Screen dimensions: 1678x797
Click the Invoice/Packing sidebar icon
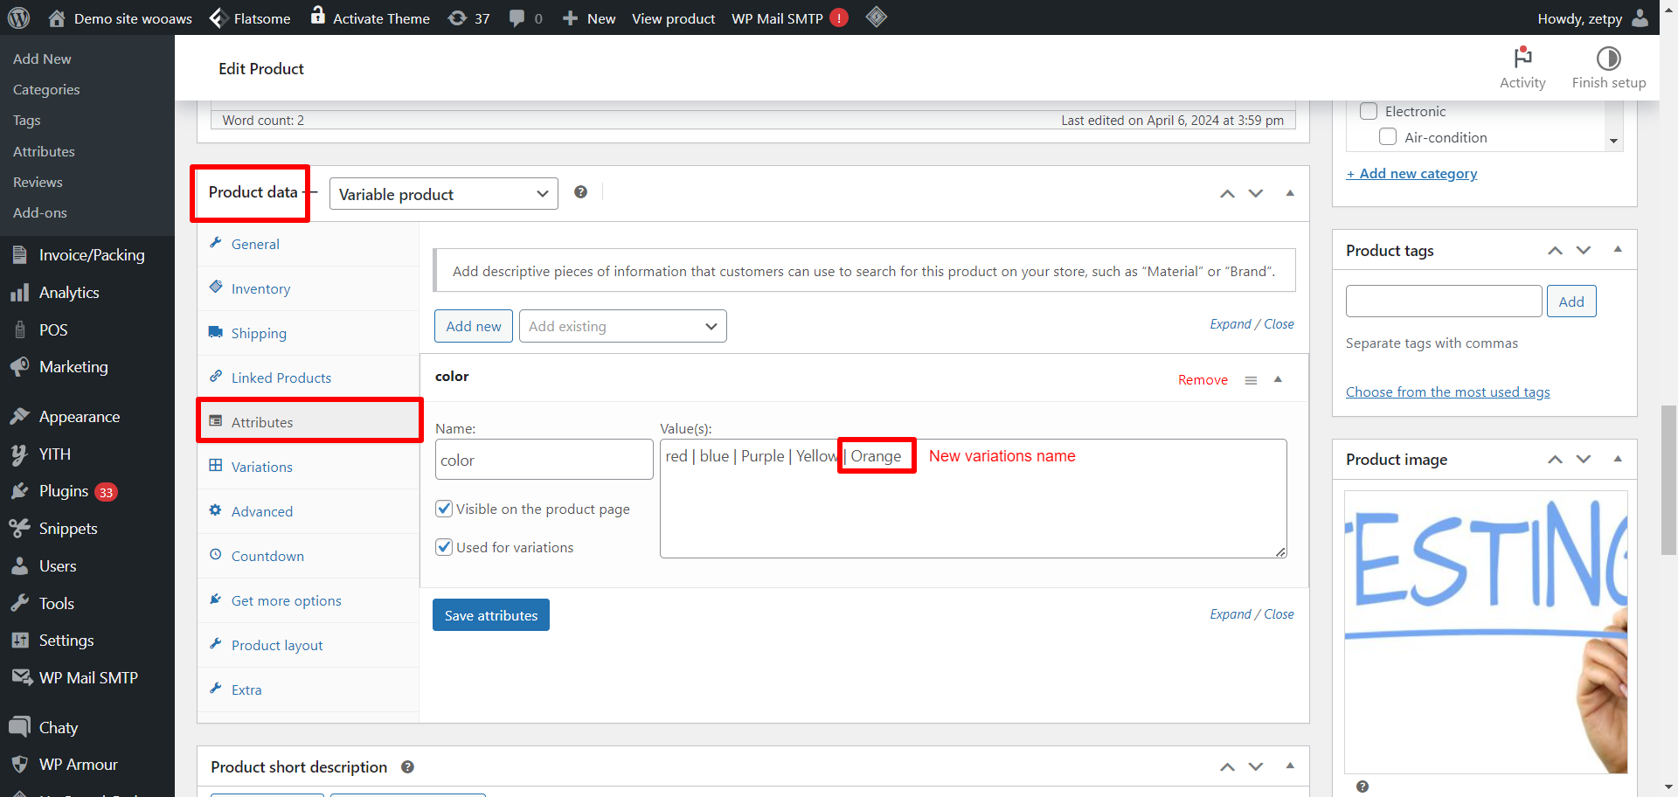point(20,255)
